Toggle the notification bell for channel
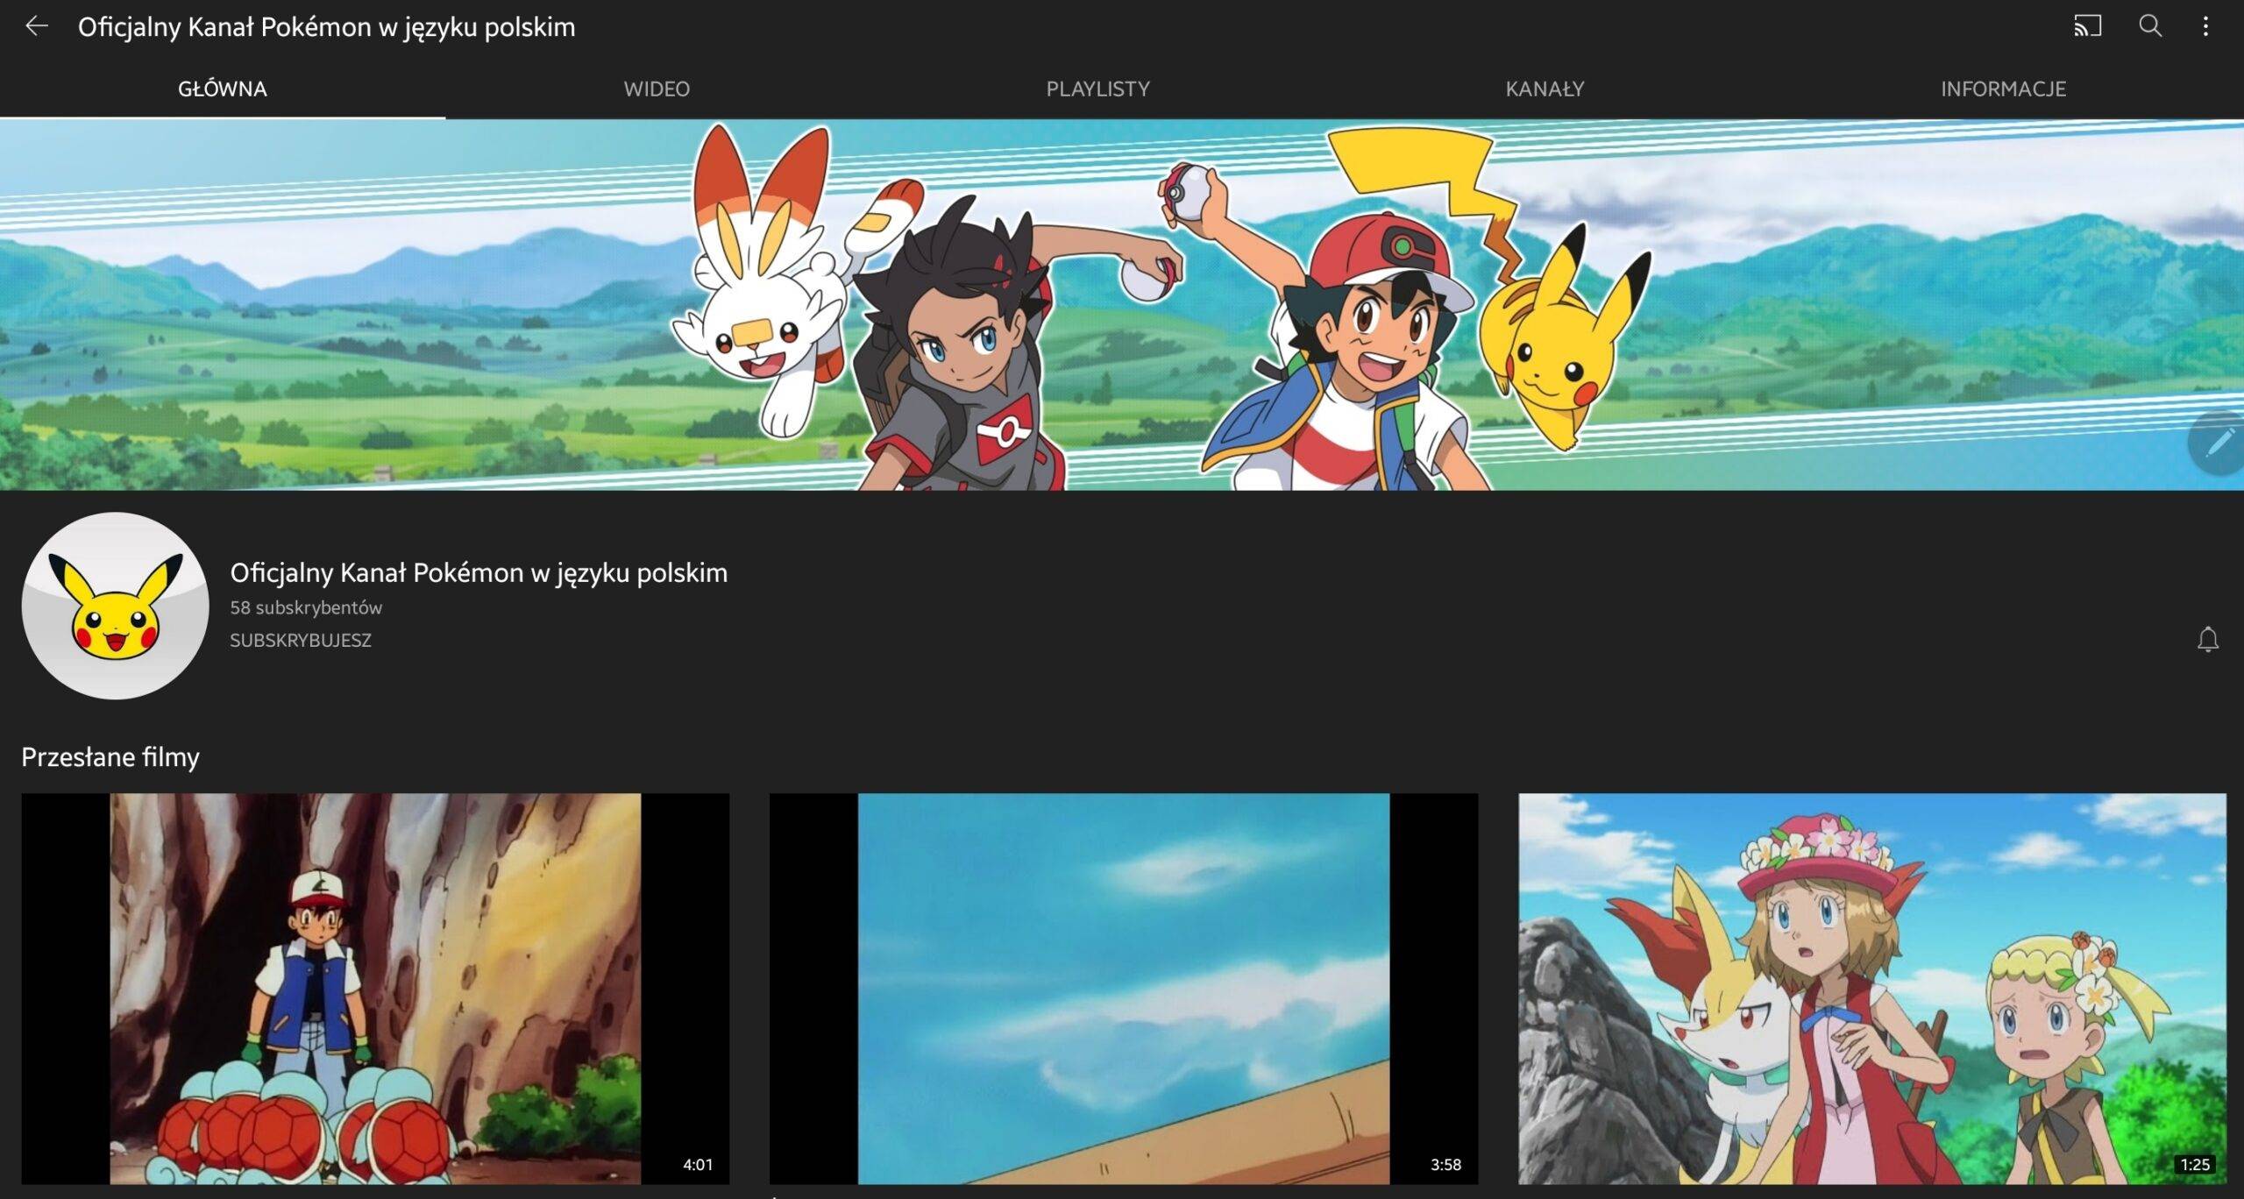Screen dimensions: 2244x1199 (2207, 640)
